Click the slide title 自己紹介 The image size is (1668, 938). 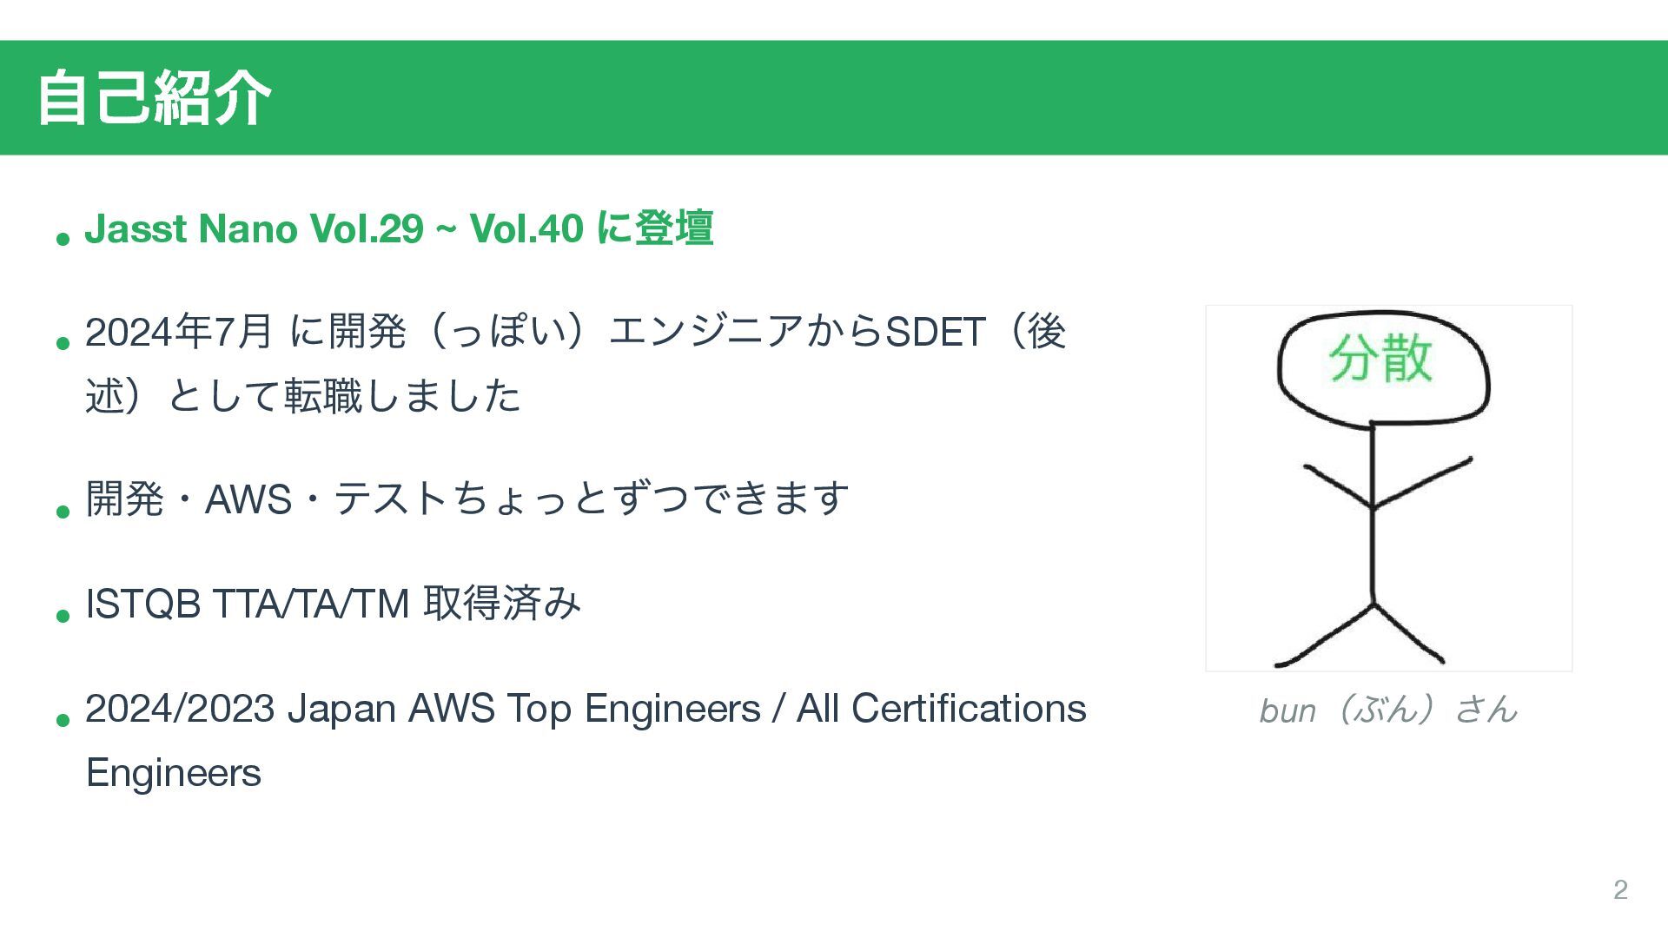pos(154,99)
